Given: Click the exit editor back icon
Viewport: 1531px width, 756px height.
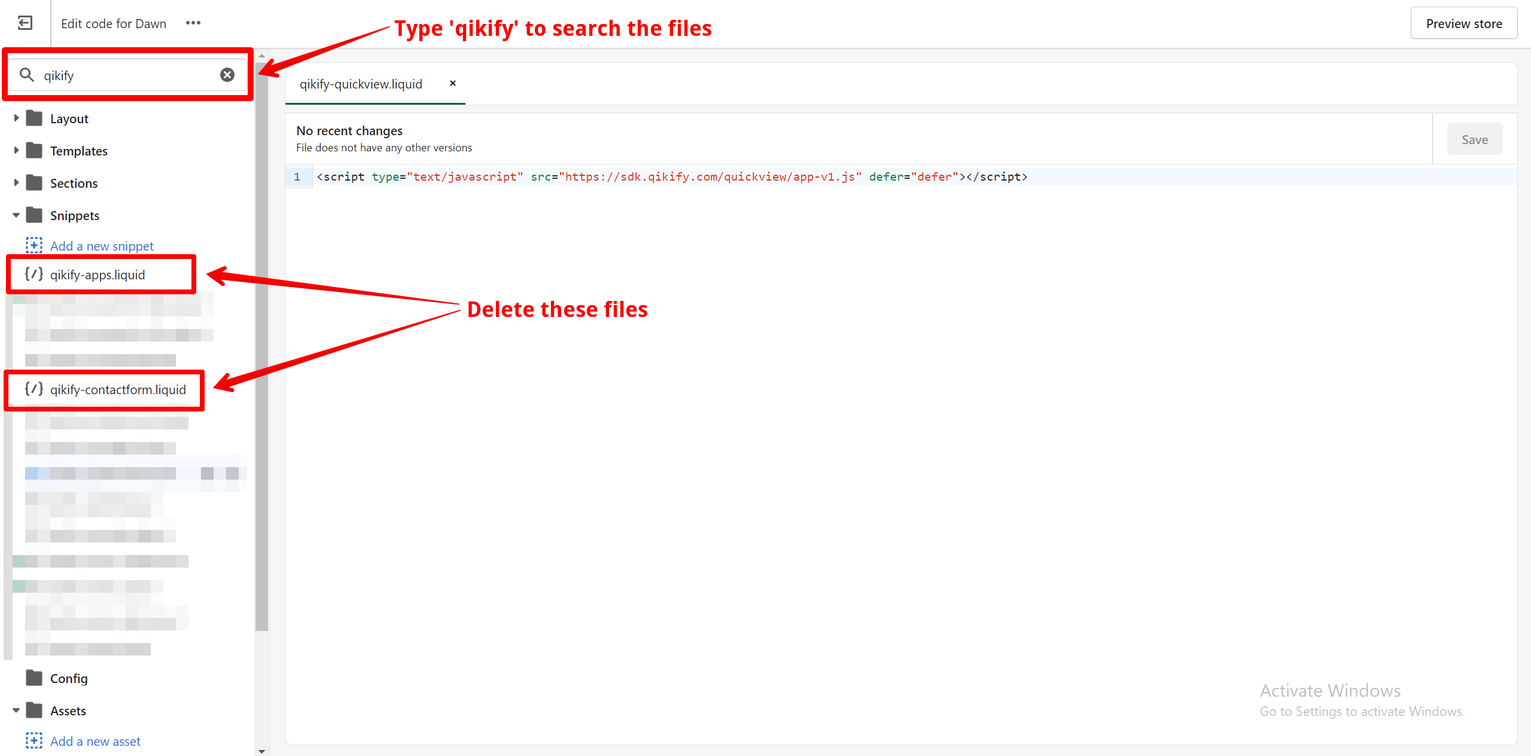Looking at the screenshot, I should (25, 23).
